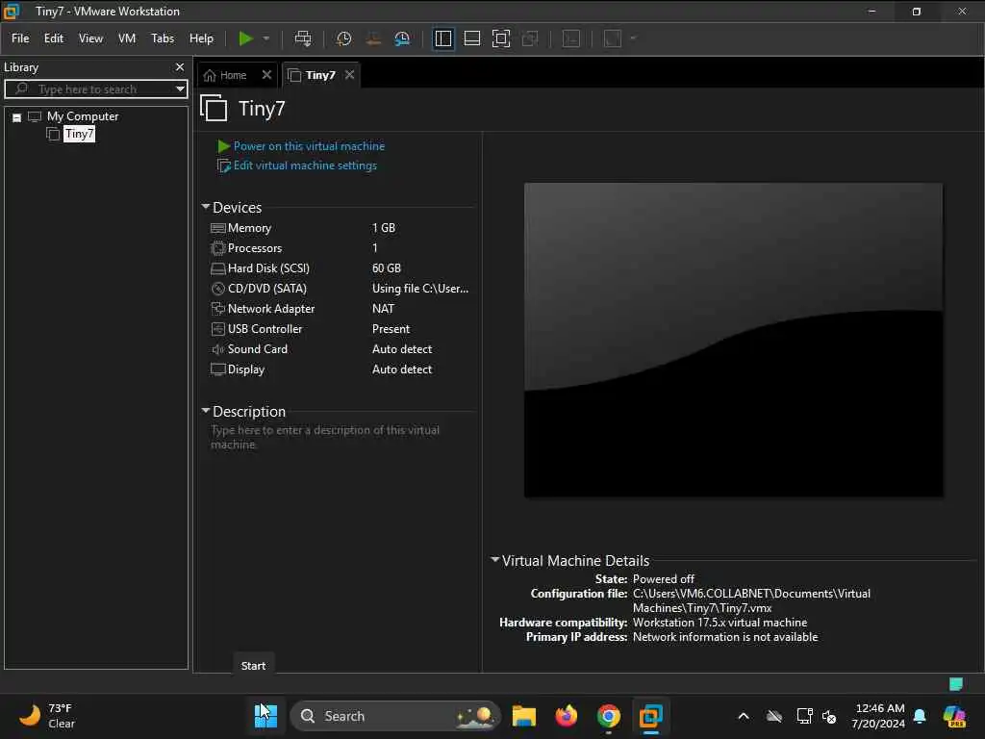985x739 pixels.
Task: Select My Computer in the library
Action: pos(83,116)
